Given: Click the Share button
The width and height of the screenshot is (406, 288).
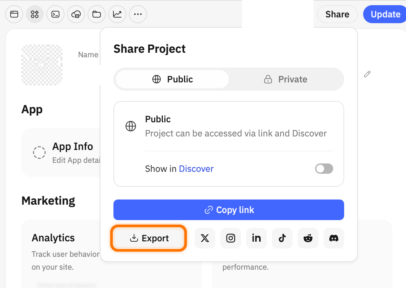Looking at the screenshot, I should (337, 14).
